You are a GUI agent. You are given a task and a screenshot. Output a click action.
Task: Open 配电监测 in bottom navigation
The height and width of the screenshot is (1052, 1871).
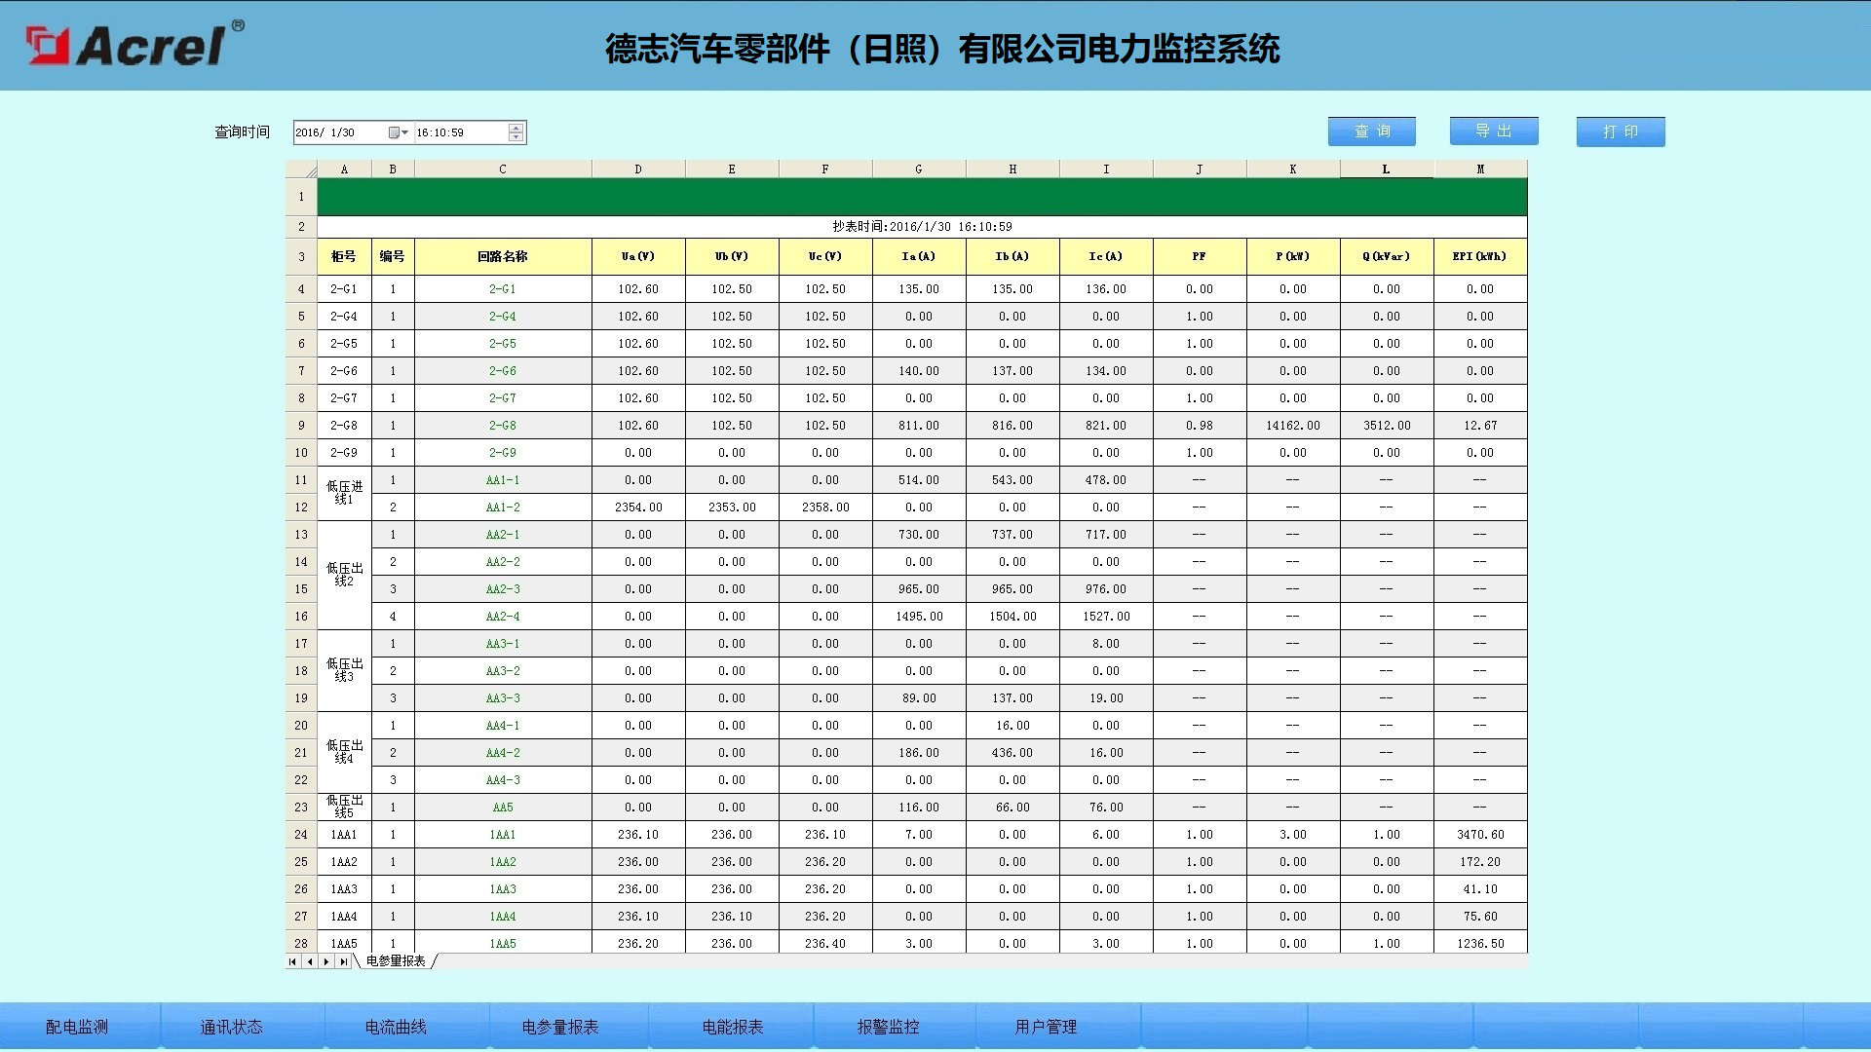(x=77, y=1027)
